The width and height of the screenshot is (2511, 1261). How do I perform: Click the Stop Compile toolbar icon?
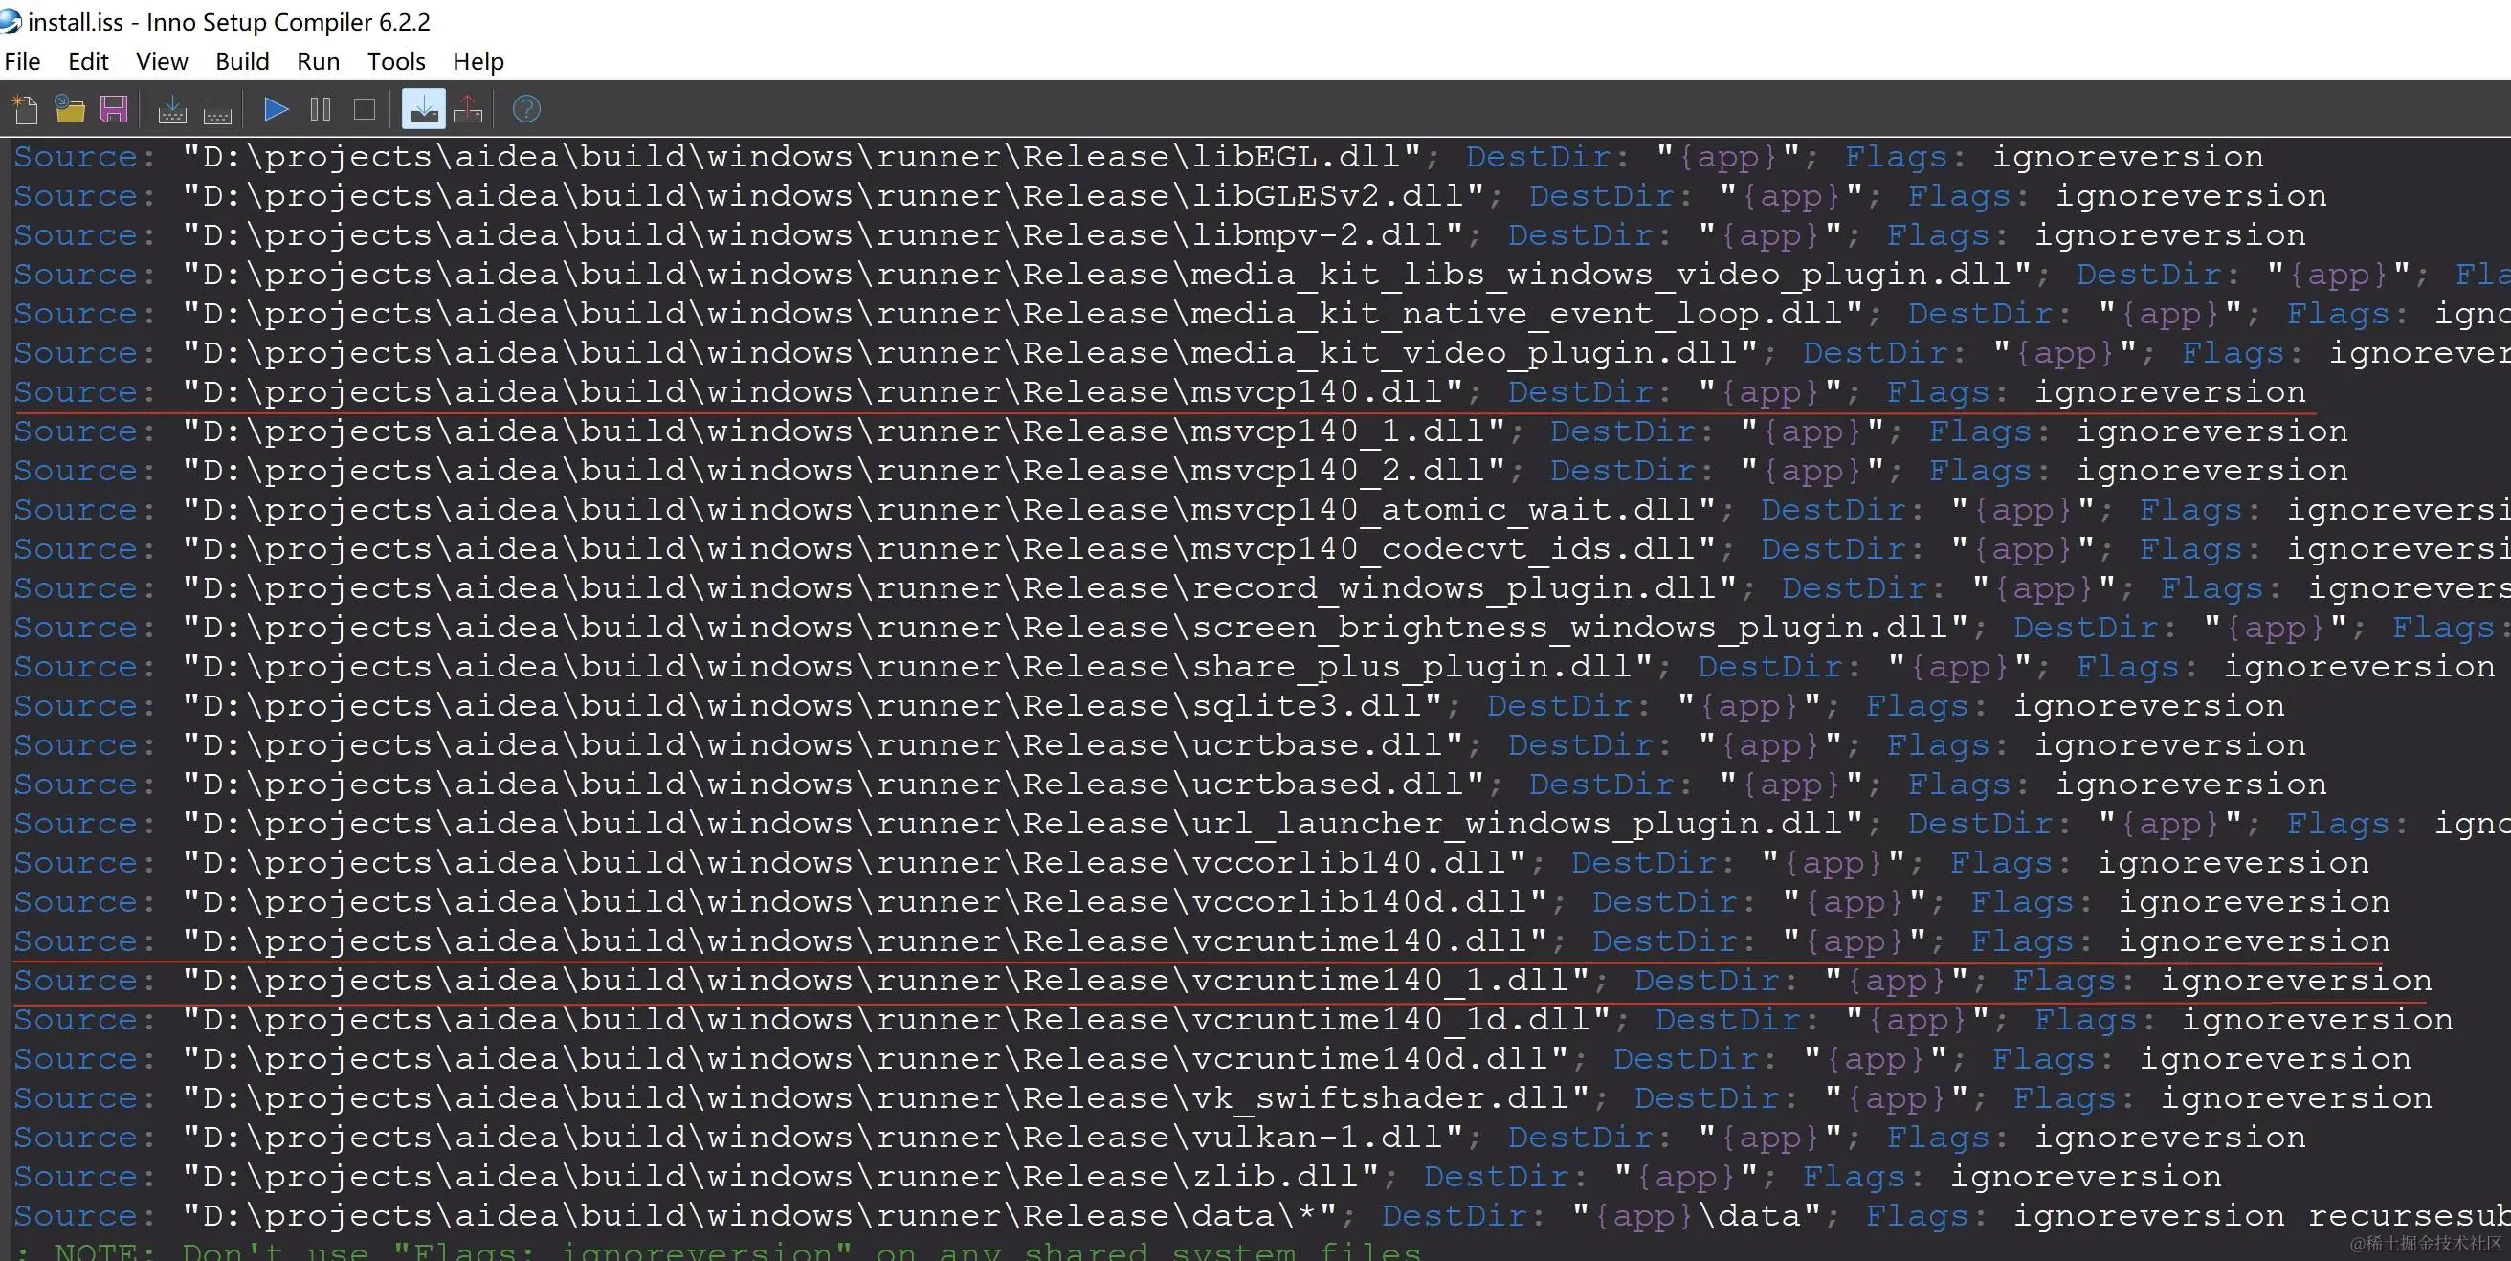[x=217, y=109]
